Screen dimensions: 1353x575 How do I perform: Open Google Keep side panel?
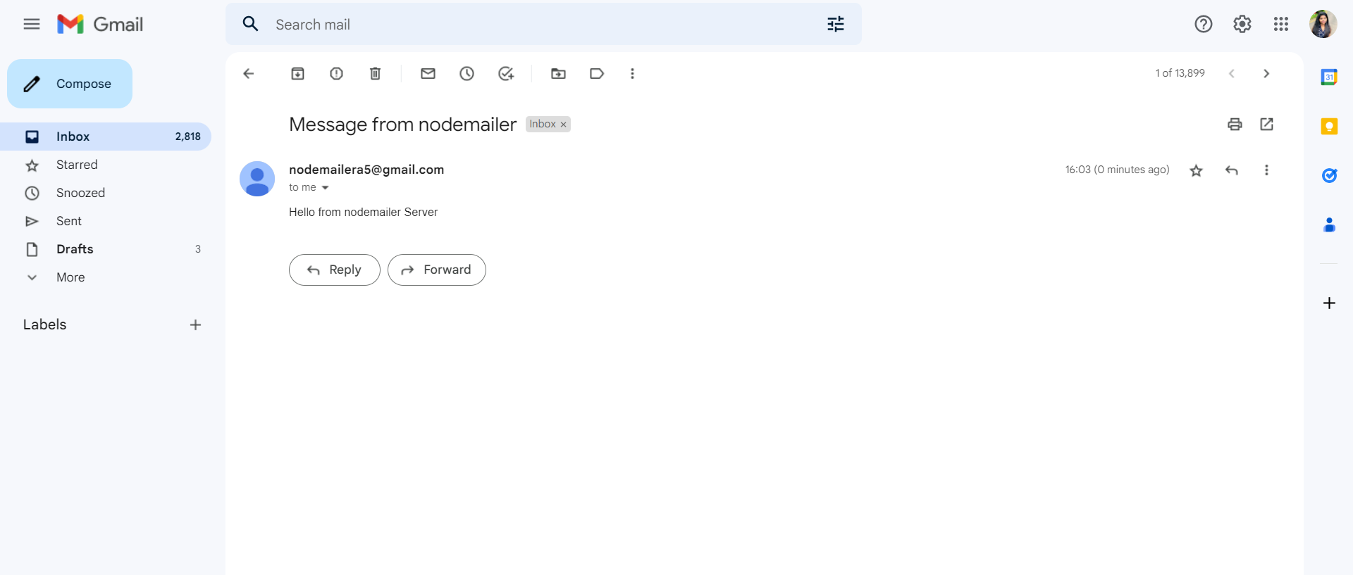click(x=1329, y=127)
